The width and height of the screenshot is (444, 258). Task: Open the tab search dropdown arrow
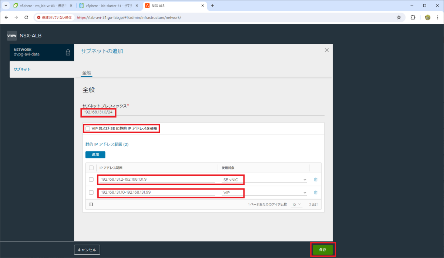(x=6, y=6)
